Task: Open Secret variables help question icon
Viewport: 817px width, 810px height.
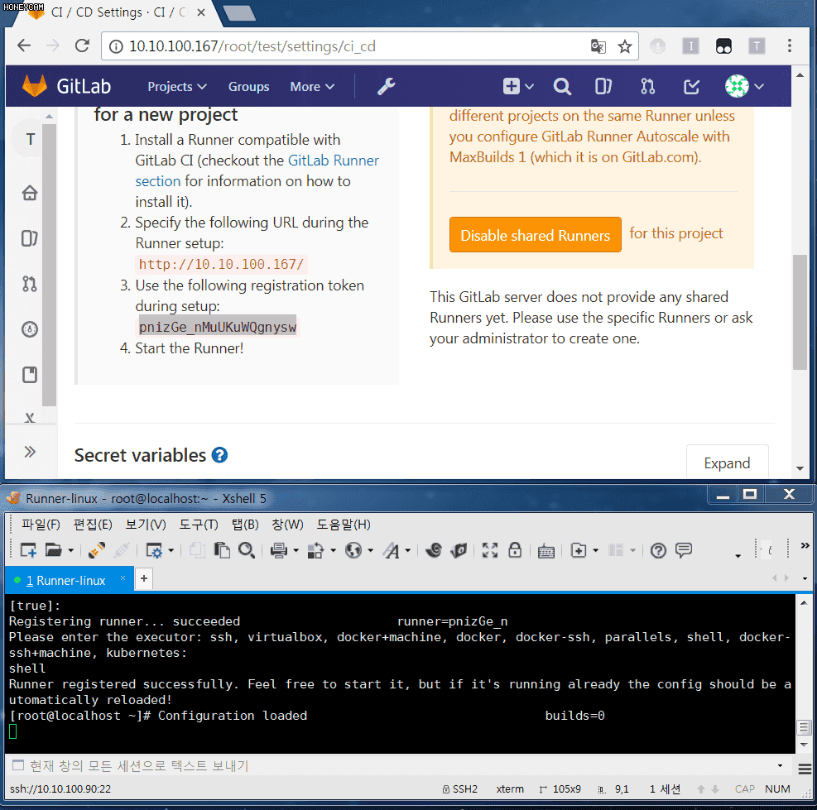Action: [x=219, y=455]
